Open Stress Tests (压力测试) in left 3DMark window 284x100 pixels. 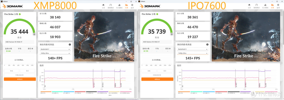coord(119,6)
